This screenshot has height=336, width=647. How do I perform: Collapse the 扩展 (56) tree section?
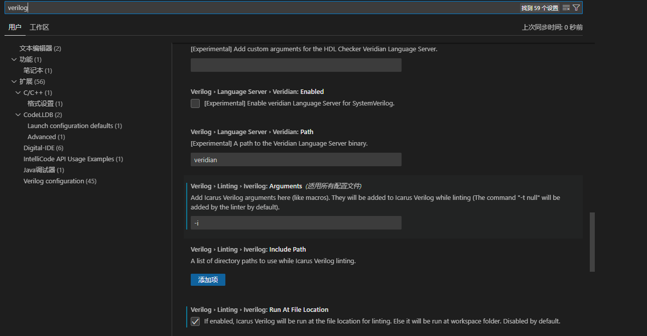14,81
